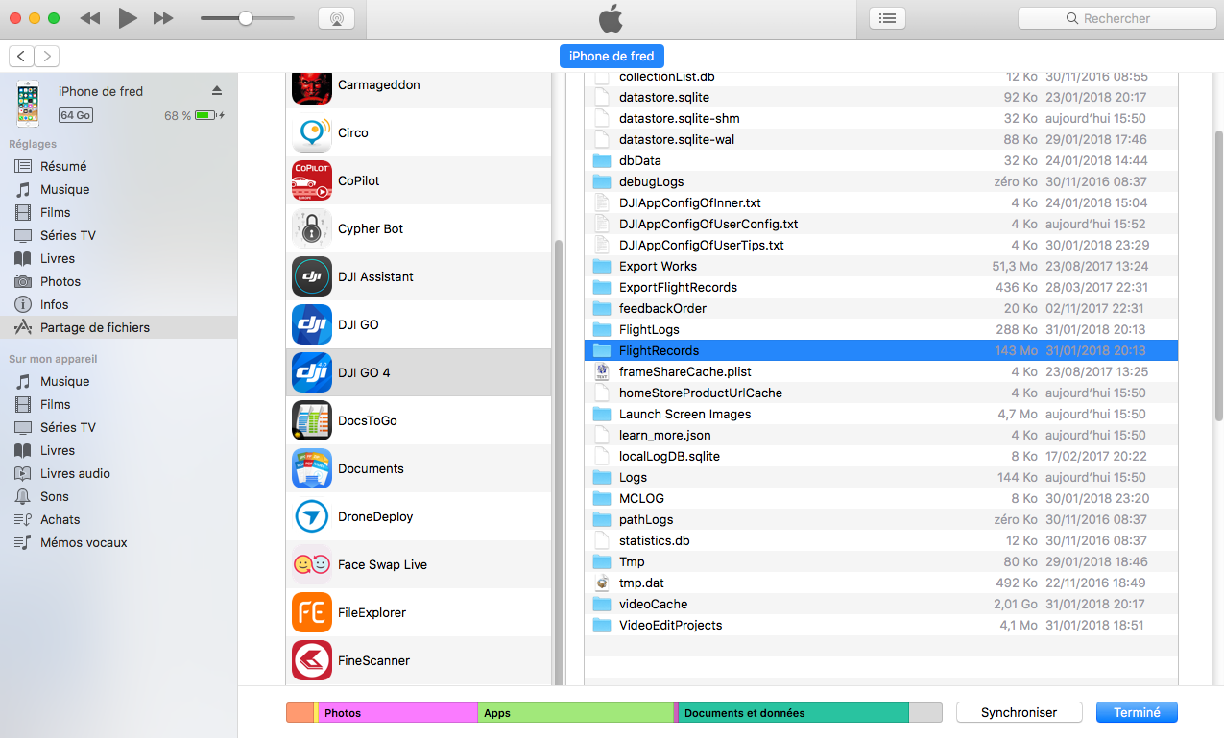Open Livres under Réglages
Viewport: 1224px width, 738px height.
tap(58, 258)
